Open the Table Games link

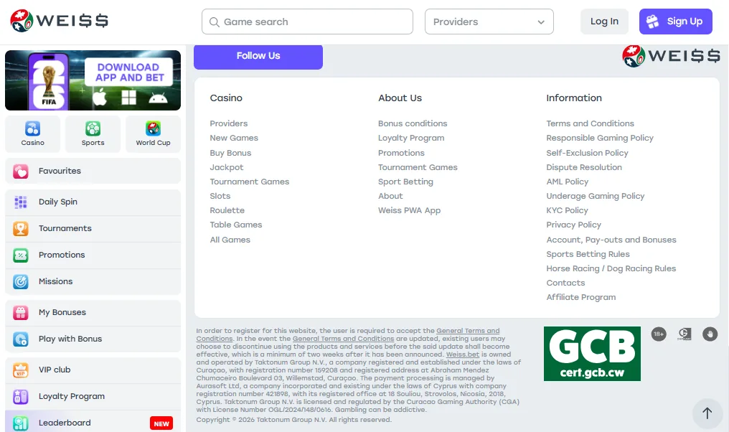(x=236, y=225)
